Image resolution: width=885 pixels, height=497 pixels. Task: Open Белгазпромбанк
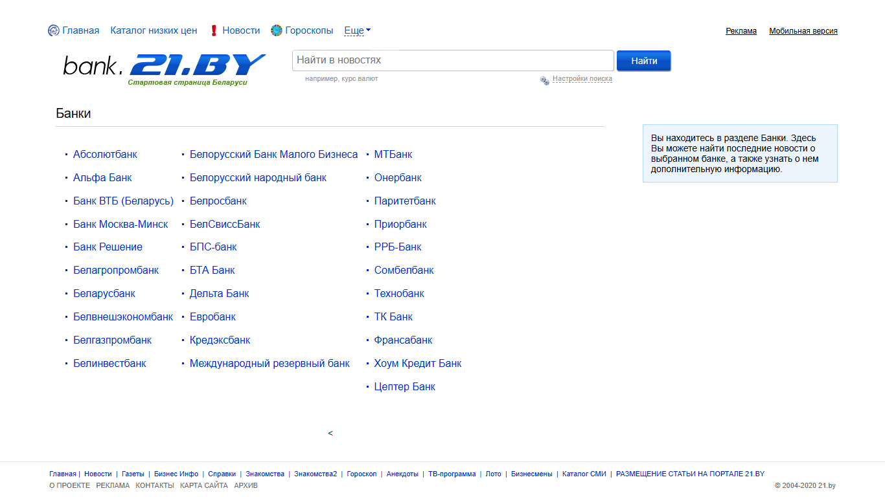tap(112, 340)
